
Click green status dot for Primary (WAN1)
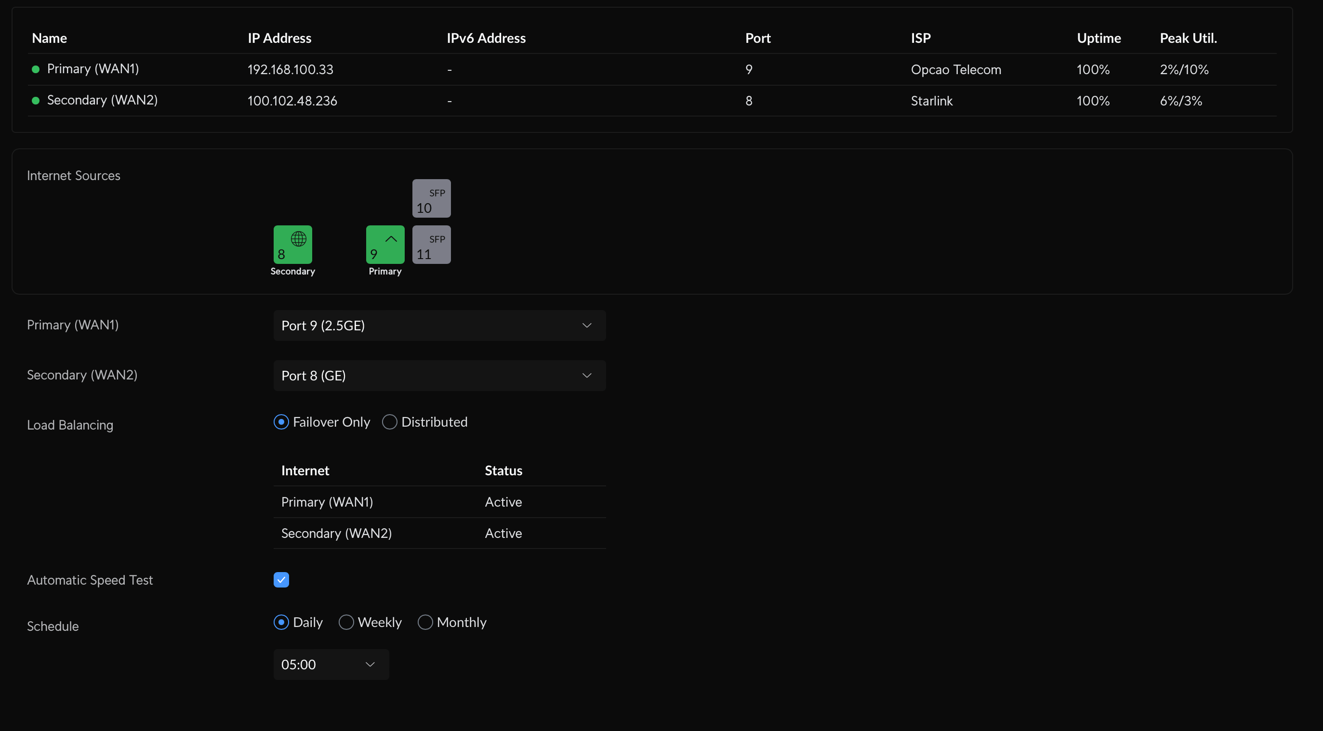tap(36, 69)
